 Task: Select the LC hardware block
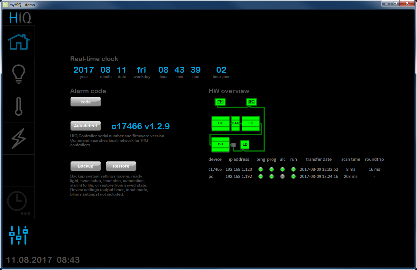pos(251,123)
